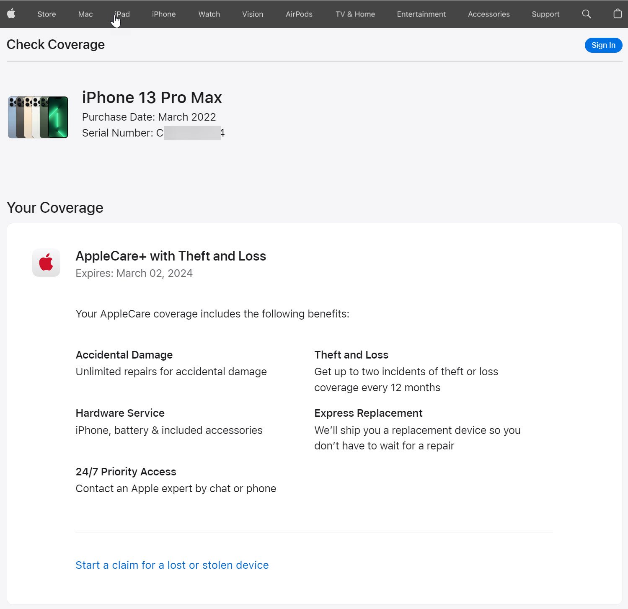
Task: Click the Your Coverage heading
Action: [x=55, y=208]
